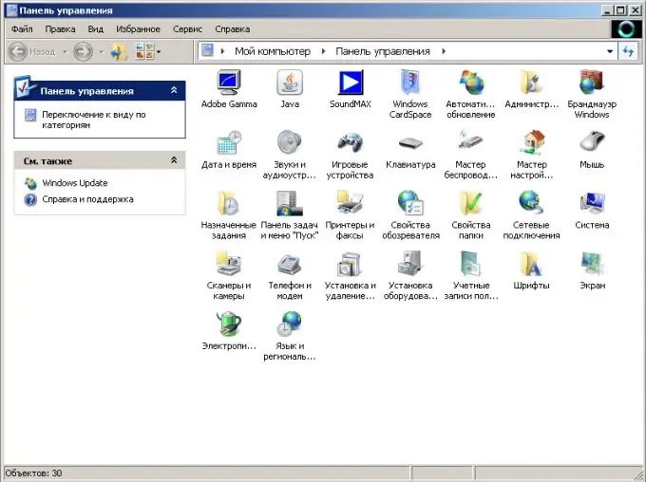This screenshot has height=482, width=646.
Task: Expand arrow after Мой компьютер breadcrumb
Action: pos(323,51)
